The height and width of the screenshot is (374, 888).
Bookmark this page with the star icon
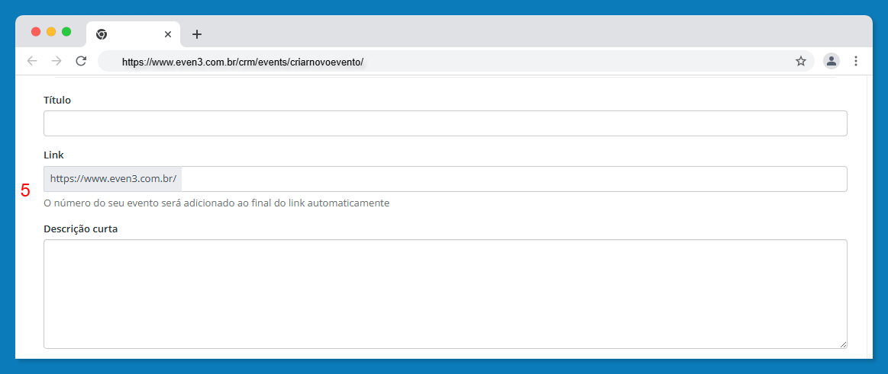800,61
